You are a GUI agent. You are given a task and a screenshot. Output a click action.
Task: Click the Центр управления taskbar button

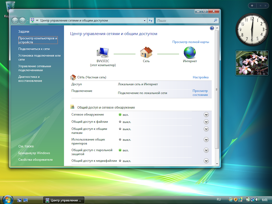pos(64,200)
